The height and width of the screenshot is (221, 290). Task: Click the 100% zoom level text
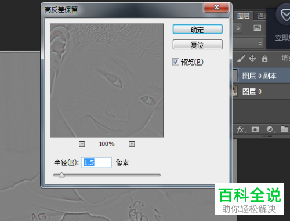click(107, 144)
